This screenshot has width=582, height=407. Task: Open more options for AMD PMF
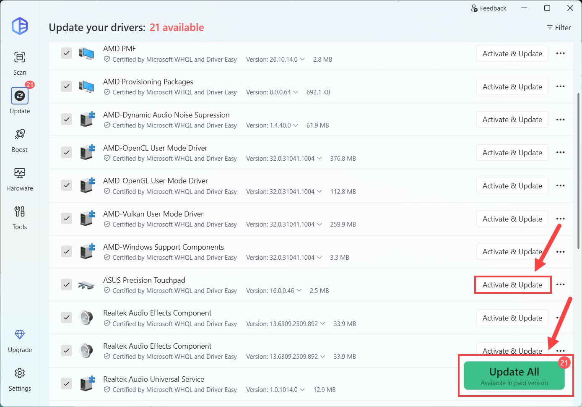561,53
